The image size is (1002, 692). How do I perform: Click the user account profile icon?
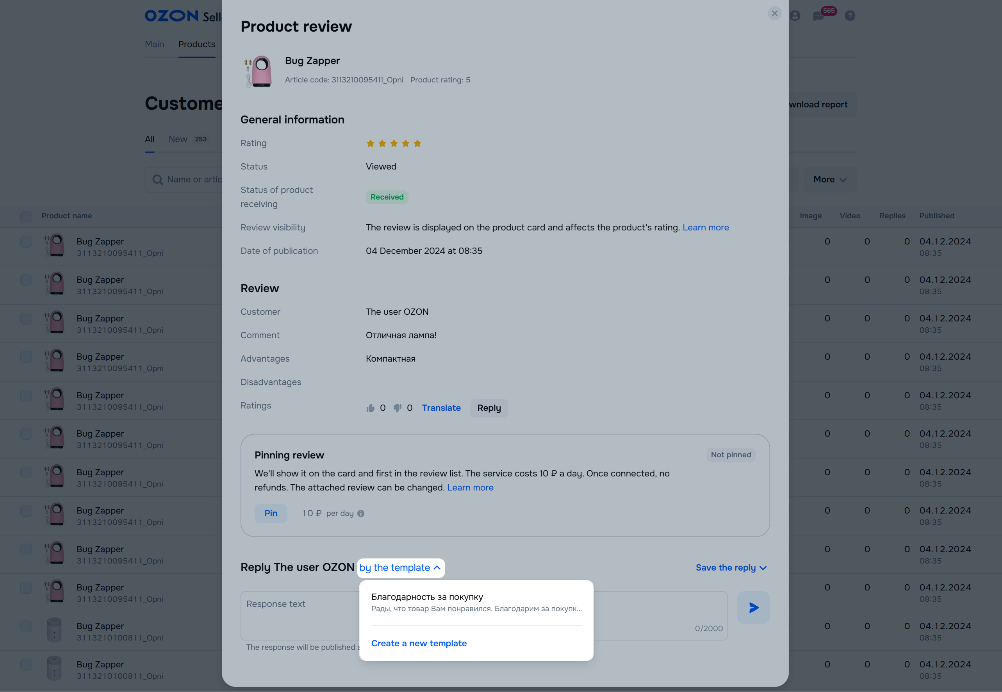tap(795, 16)
